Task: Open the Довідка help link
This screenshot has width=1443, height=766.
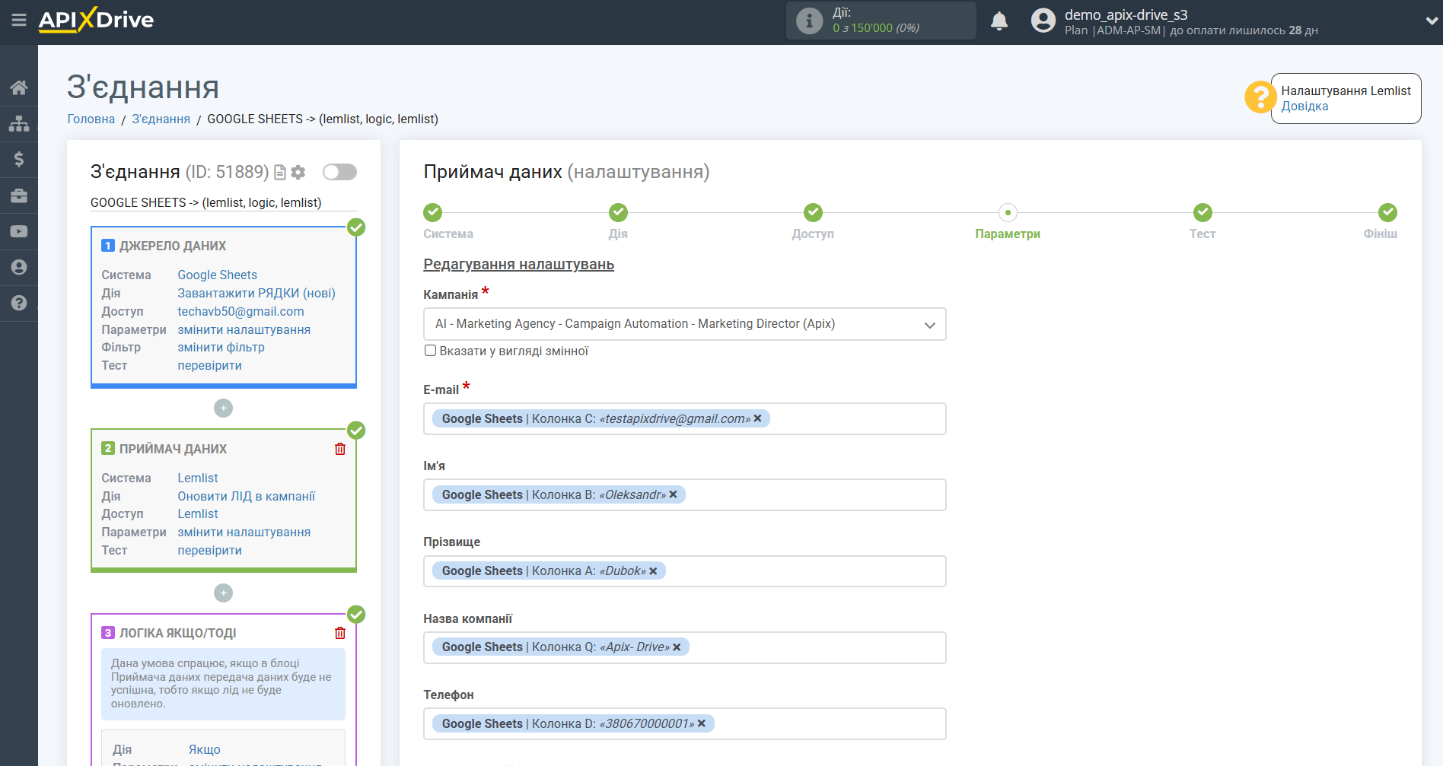Action: point(1304,106)
